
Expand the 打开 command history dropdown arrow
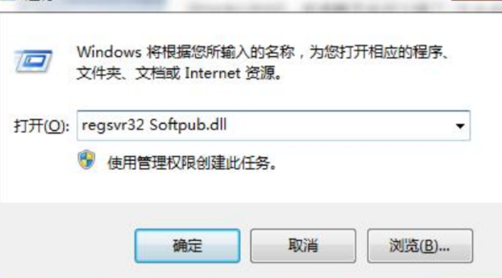click(460, 126)
